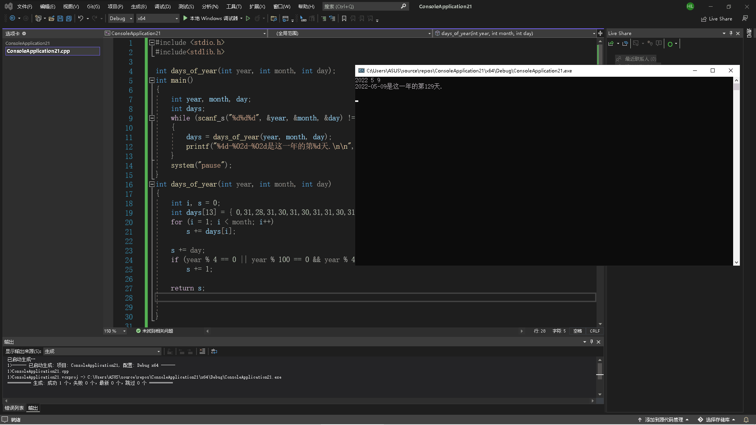
Task: Toggle bookmark on the current line
Action: (x=344, y=18)
